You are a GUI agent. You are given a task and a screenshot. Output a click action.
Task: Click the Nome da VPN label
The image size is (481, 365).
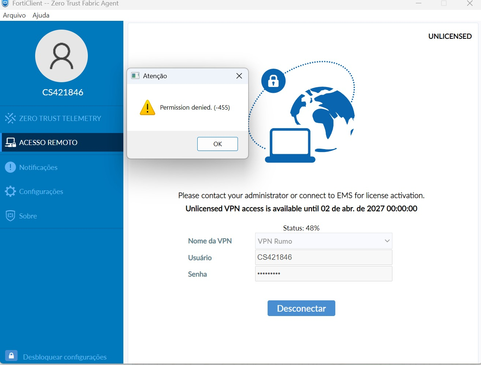click(210, 241)
